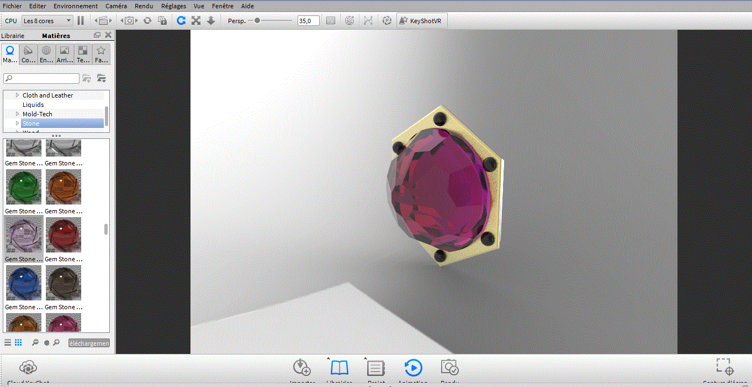Switch to the En... environments tab
This screenshot has height=387, width=752.
[x=46, y=55]
